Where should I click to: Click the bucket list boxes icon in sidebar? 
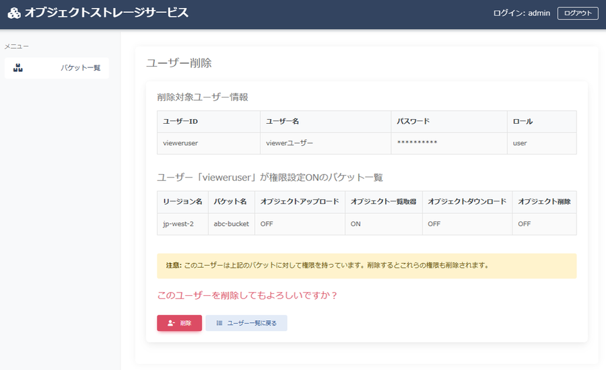(18, 68)
